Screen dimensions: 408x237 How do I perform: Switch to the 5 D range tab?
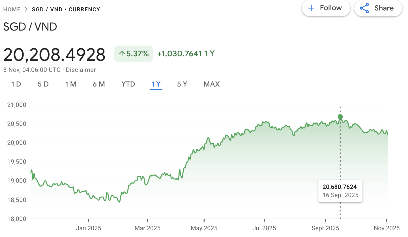pyautogui.click(x=43, y=84)
